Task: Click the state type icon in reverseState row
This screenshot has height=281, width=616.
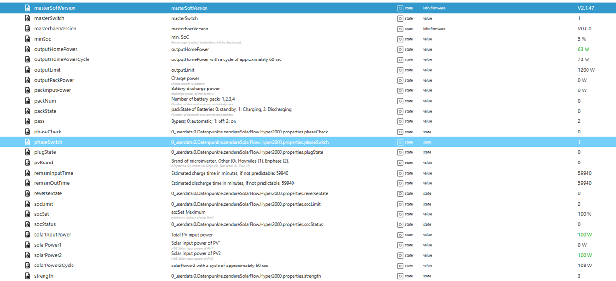Action: click(400, 193)
